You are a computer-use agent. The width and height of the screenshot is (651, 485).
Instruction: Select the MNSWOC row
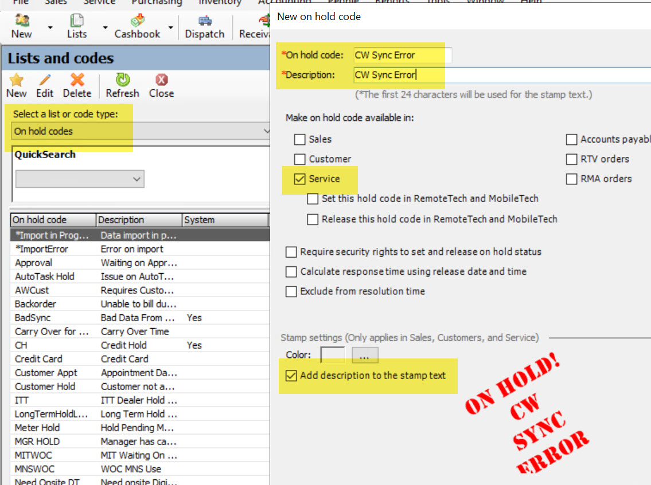tap(140, 469)
